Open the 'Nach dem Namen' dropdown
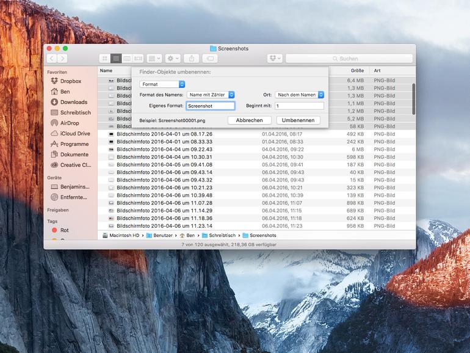 coord(300,95)
